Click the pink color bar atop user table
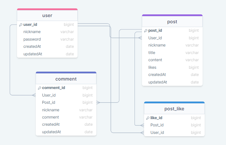226x145 pixels. click(x=47, y=9)
